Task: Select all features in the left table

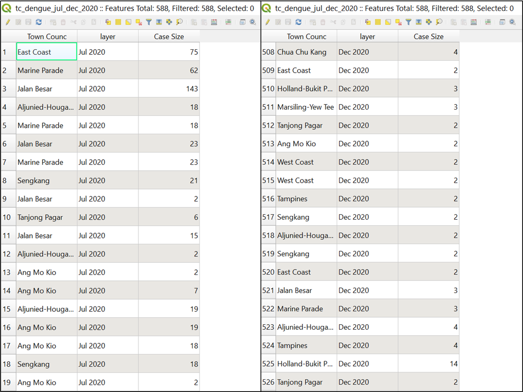Action: click(118, 22)
